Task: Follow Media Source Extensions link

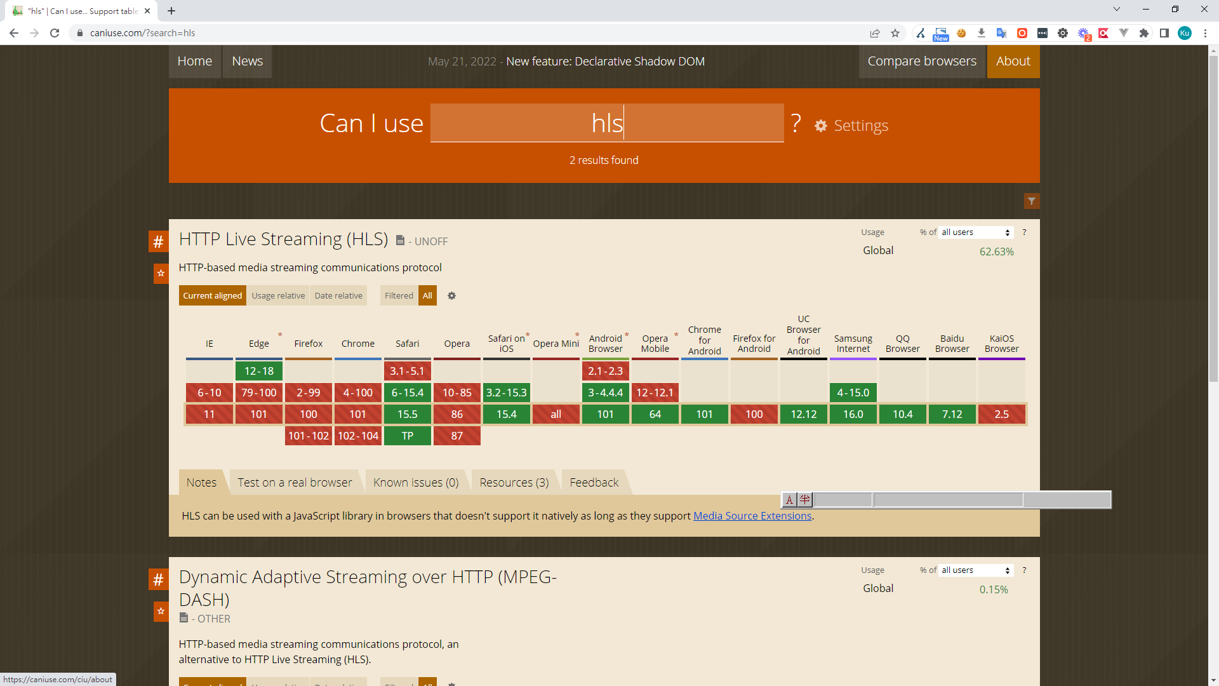Action: (752, 516)
